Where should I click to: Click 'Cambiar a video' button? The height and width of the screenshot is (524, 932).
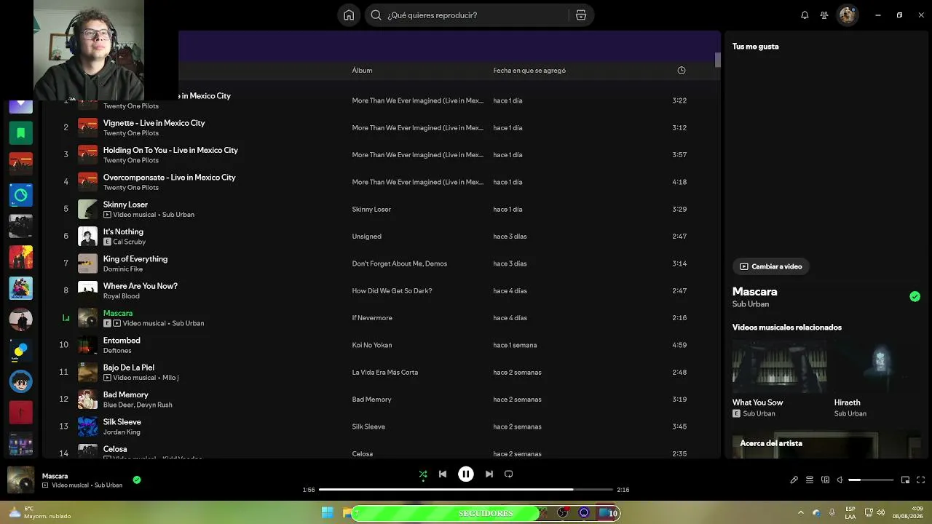pyautogui.click(x=770, y=266)
